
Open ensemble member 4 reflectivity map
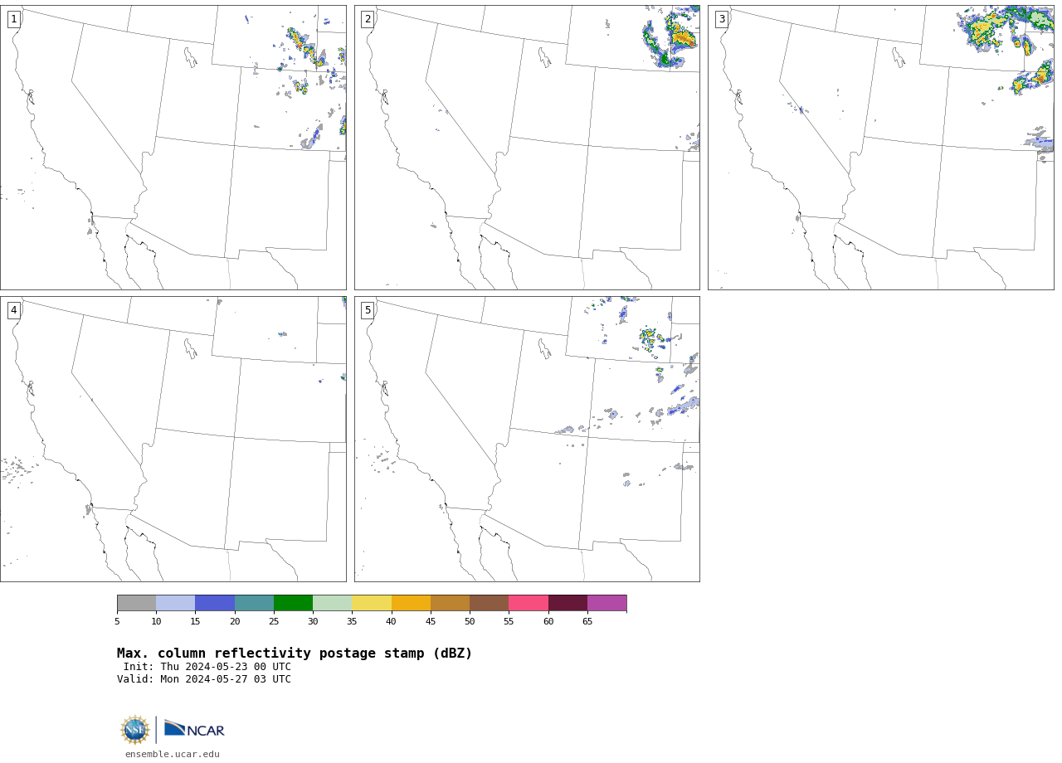173,439
